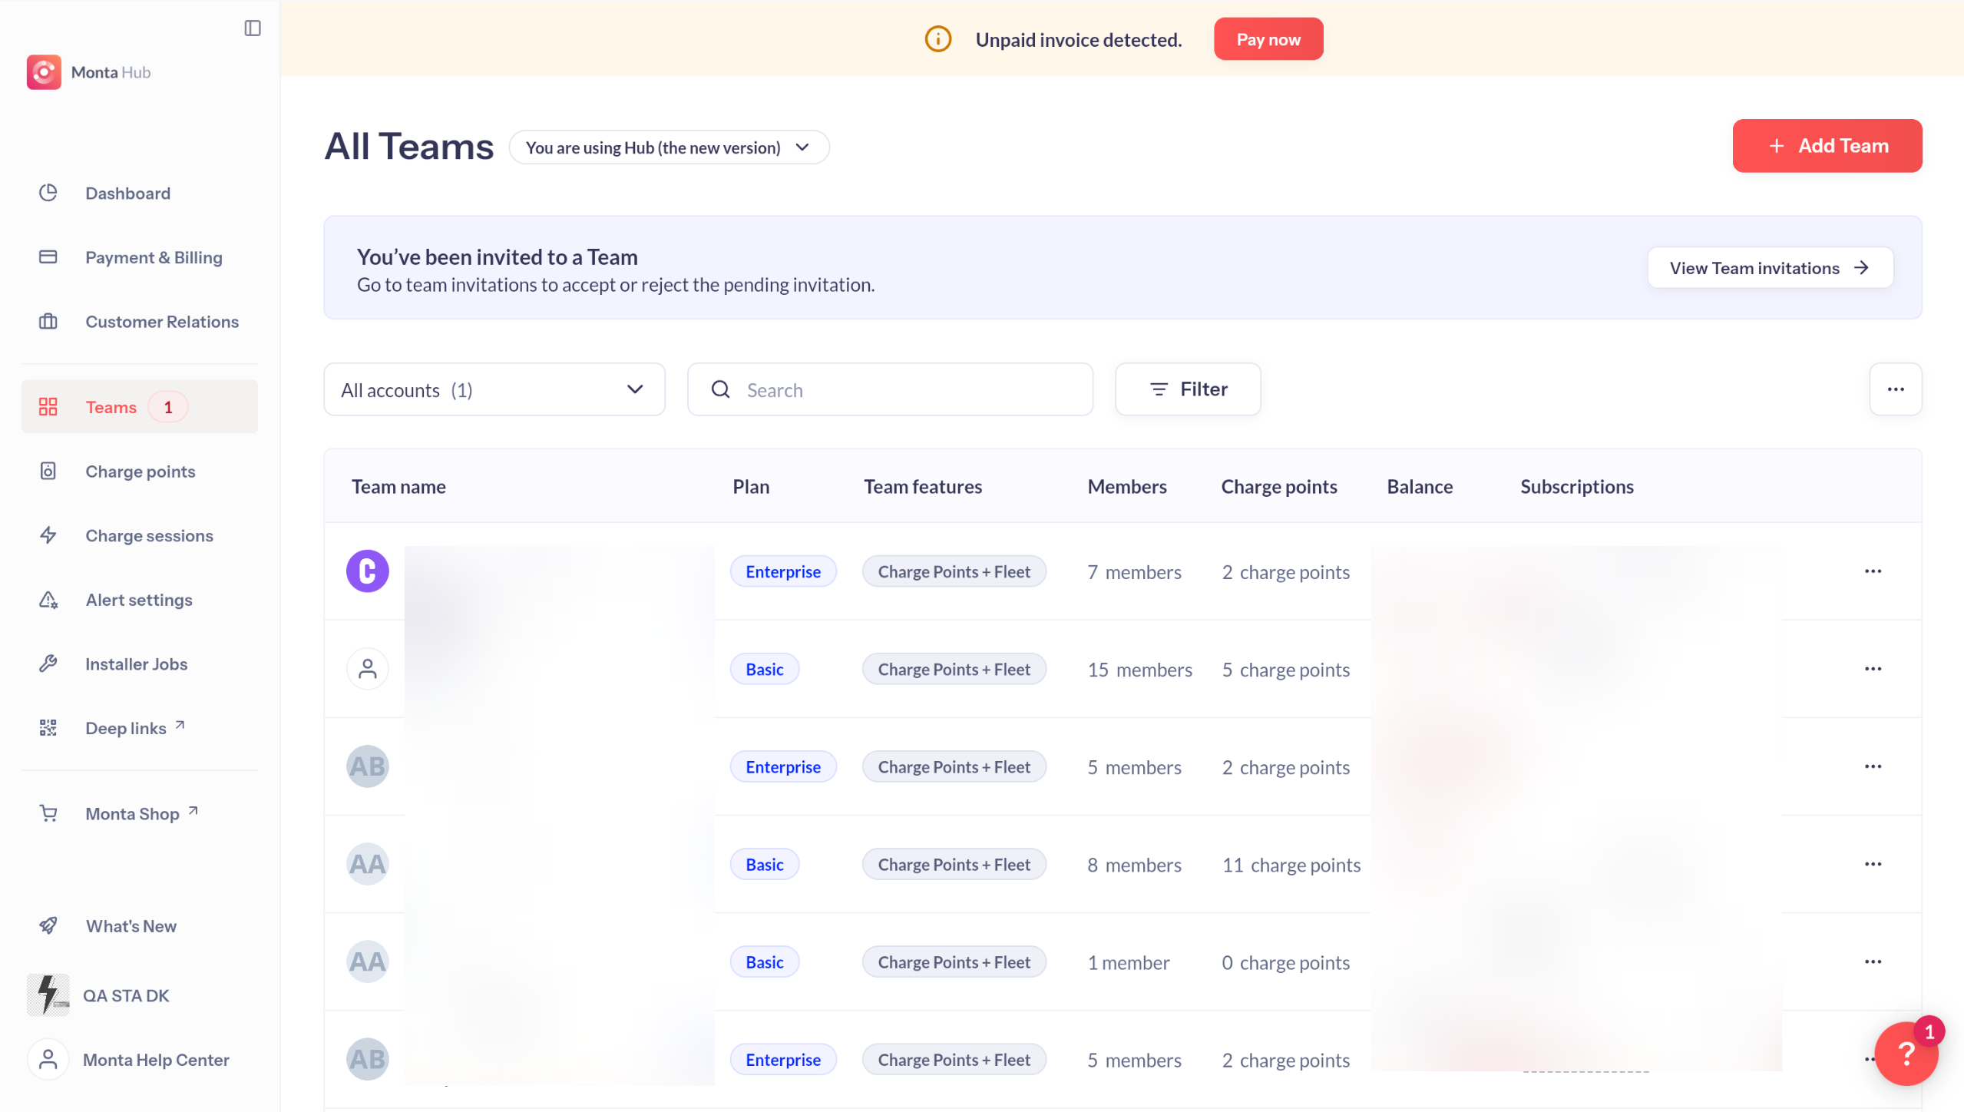Click the Installer Jobs wrench icon

pyautogui.click(x=48, y=664)
